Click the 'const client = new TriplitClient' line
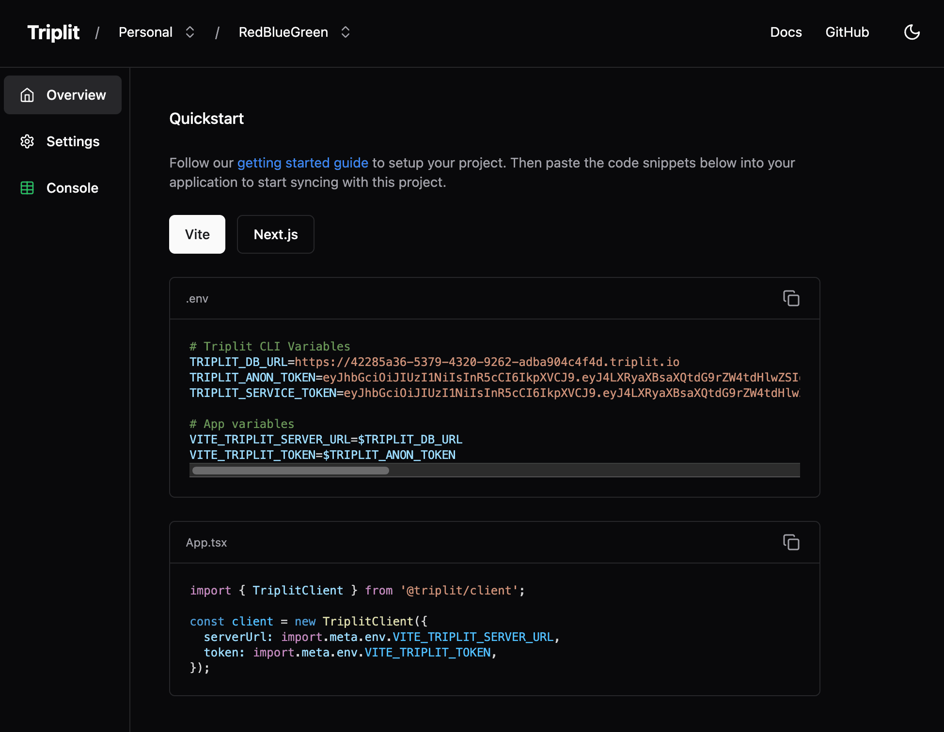The image size is (944, 732). tap(309, 622)
